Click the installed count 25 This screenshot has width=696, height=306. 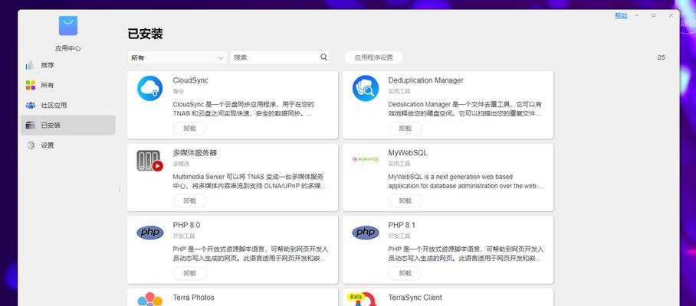coord(662,57)
